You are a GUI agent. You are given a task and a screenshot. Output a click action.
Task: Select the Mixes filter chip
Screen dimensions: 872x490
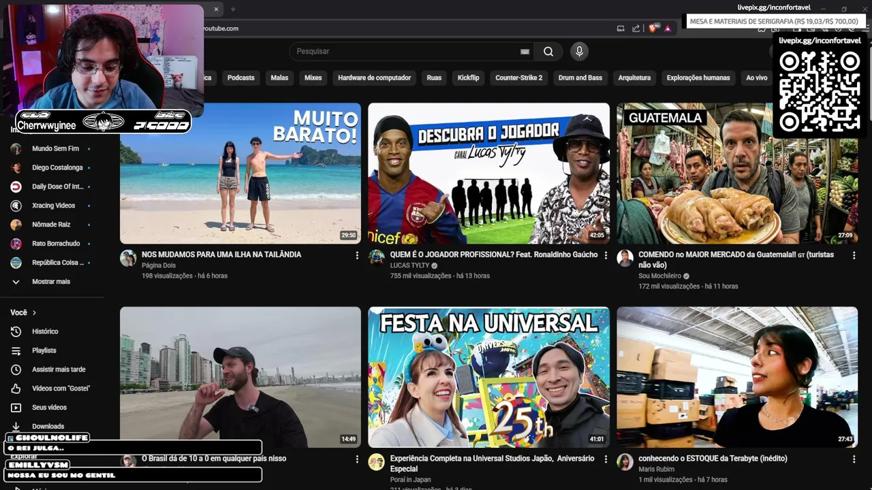pos(313,78)
